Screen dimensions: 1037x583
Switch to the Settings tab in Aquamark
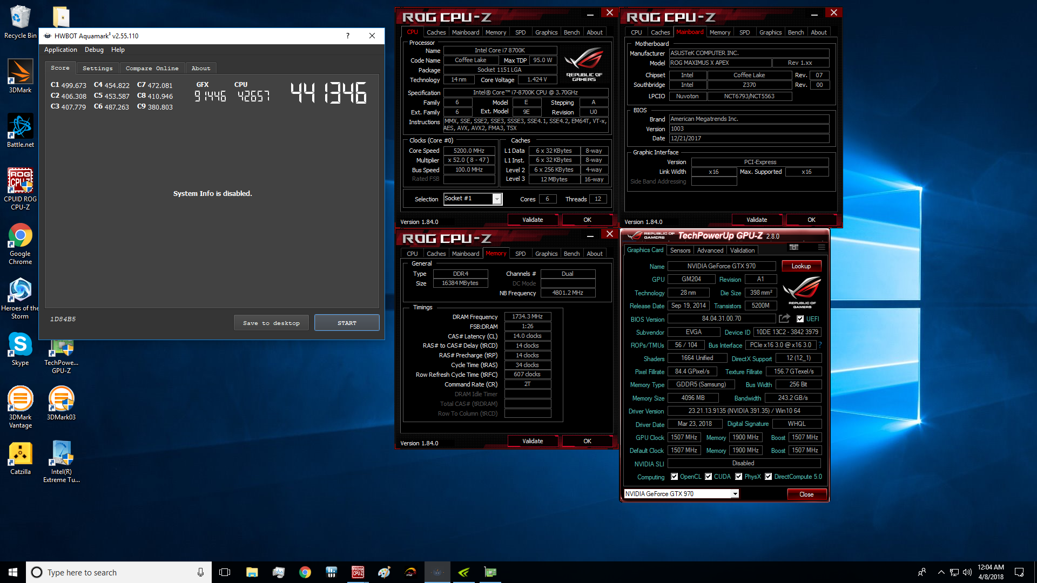point(98,69)
